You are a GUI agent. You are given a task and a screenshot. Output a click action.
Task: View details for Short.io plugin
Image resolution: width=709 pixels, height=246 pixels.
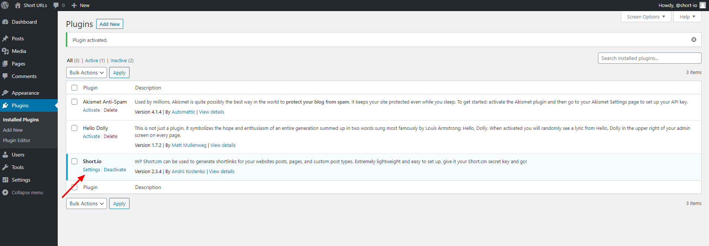click(x=222, y=171)
